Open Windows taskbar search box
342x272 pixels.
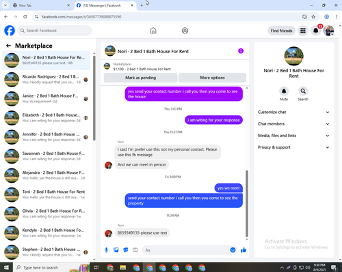pyautogui.click(x=51, y=267)
